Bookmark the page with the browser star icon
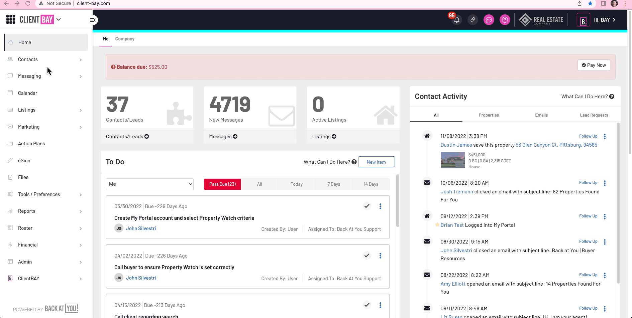The image size is (632, 318). (x=590, y=3)
